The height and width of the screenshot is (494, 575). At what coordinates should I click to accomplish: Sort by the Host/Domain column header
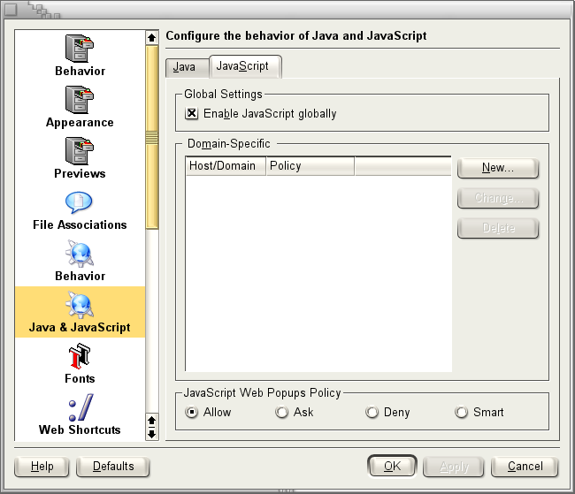coord(226,166)
